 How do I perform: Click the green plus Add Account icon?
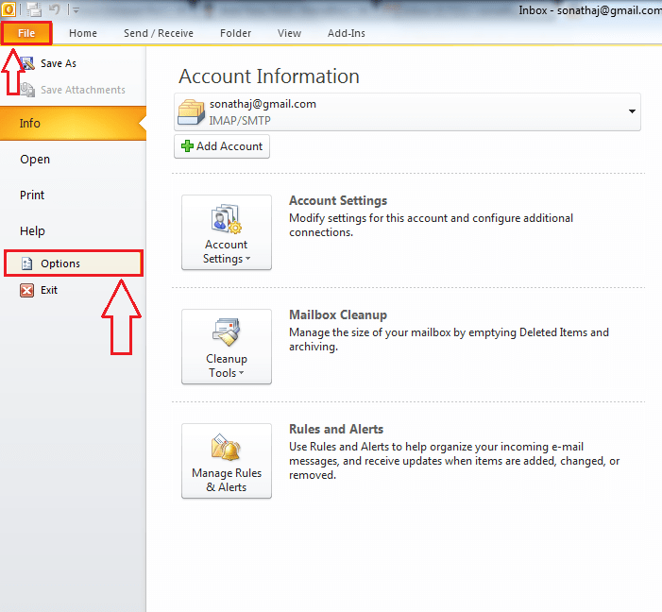coord(187,146)
